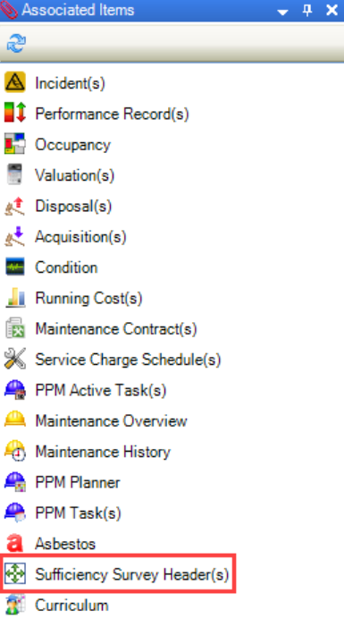The height and width of the screenshot is (619, 344).
Task: Open Acquisition(s) from the list
Action: click(x=80, y=237)
